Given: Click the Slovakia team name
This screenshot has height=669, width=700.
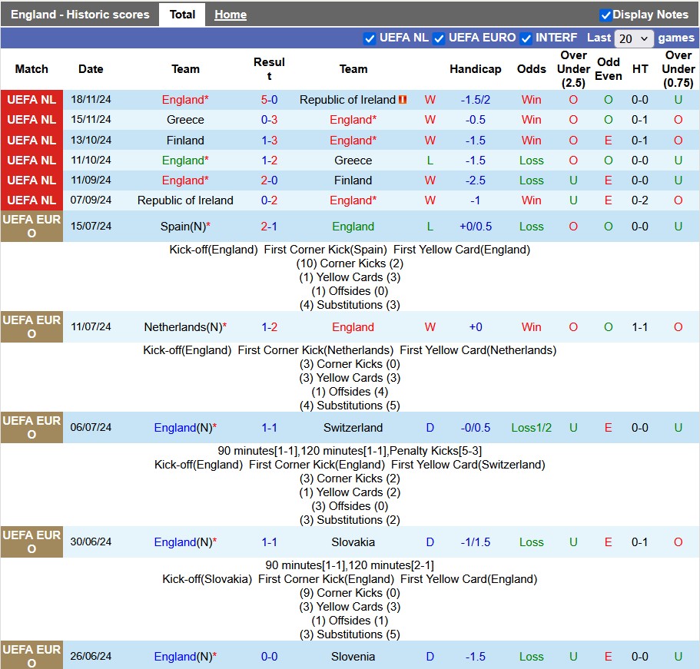Looking at the screenshot, I should point(353,542).
